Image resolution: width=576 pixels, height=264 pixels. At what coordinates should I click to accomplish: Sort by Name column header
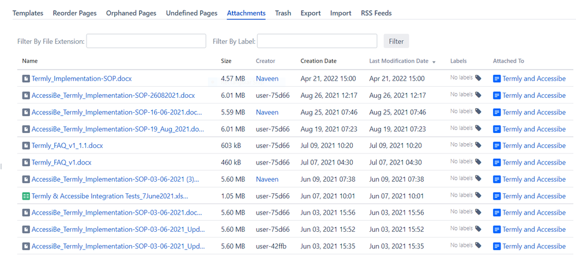[x=30, y=61]
